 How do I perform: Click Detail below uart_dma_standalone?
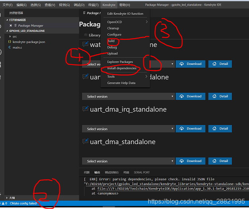220,161
